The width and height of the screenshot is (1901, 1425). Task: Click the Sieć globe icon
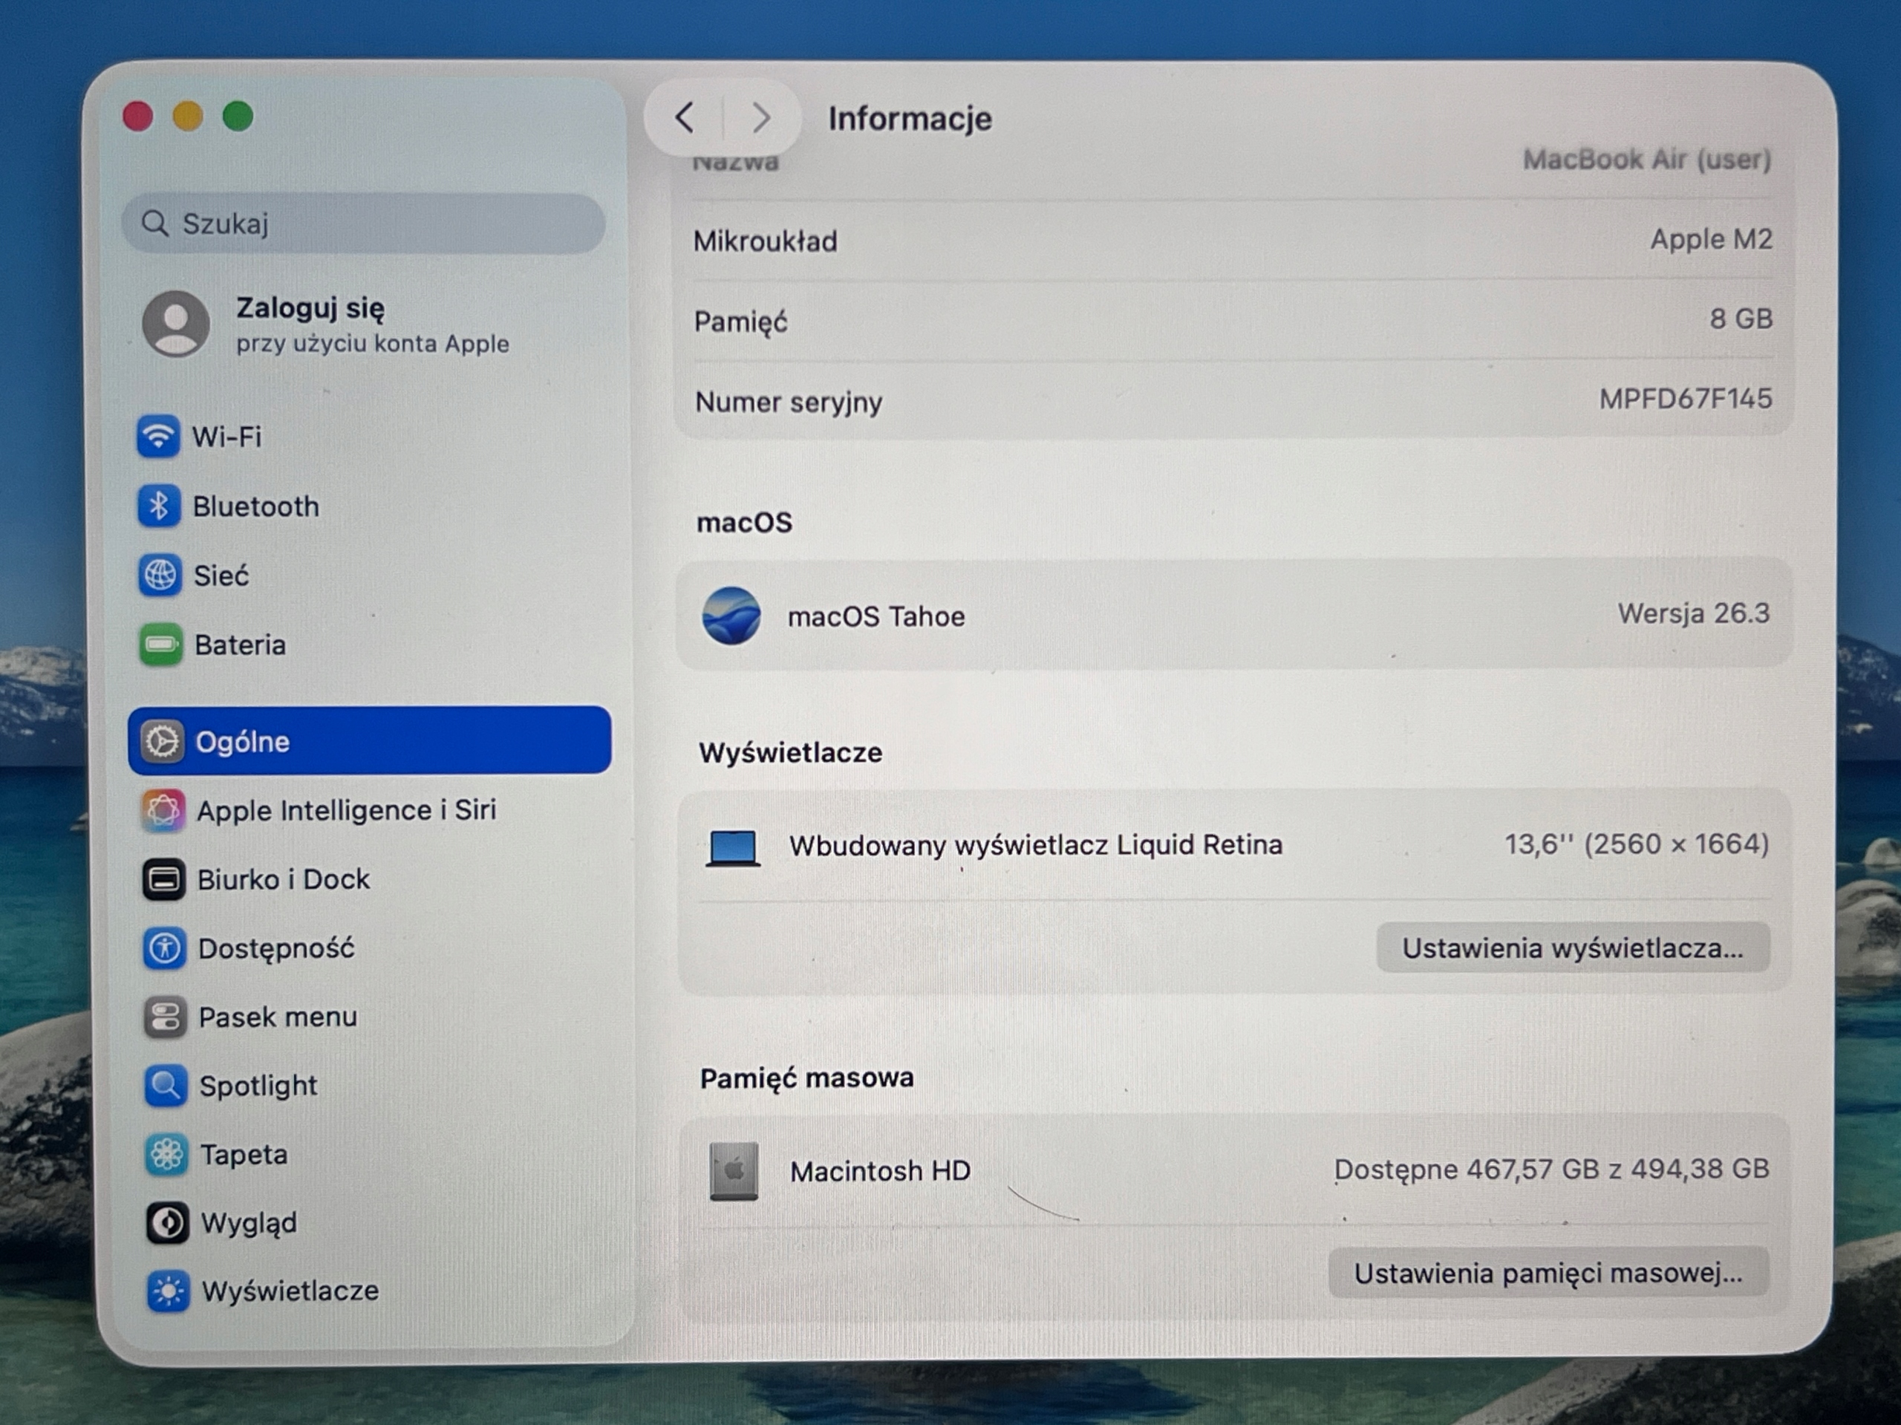pos(160,575)
